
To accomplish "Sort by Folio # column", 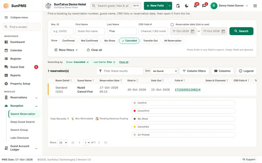I will pyautogui.click(x=180, y=80).
